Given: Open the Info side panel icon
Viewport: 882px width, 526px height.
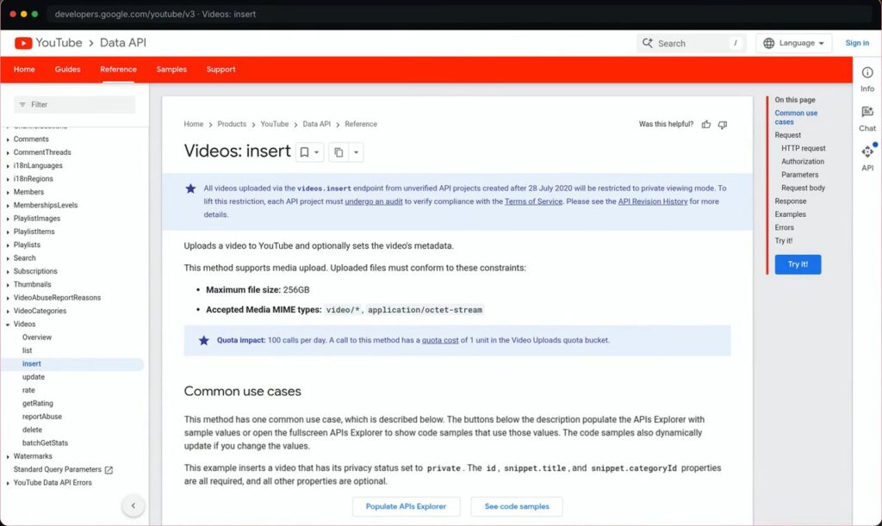Looking at the screenshot, I should (x=866, y=72).
